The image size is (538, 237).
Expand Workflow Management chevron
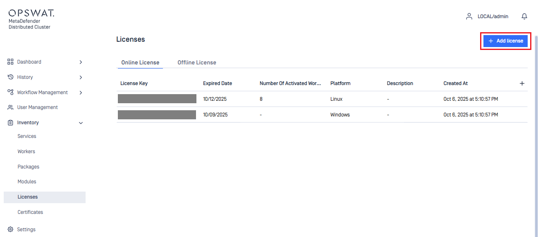81,92
